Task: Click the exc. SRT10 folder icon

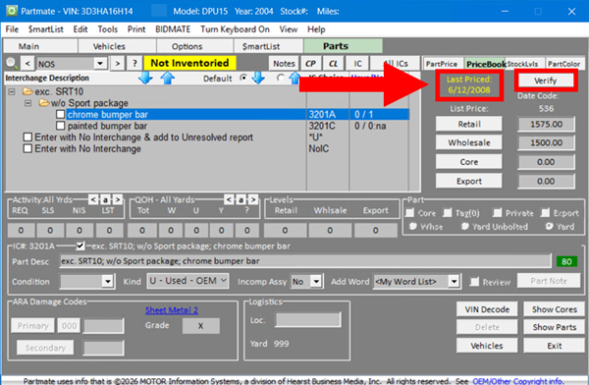Action: [27, 91]
